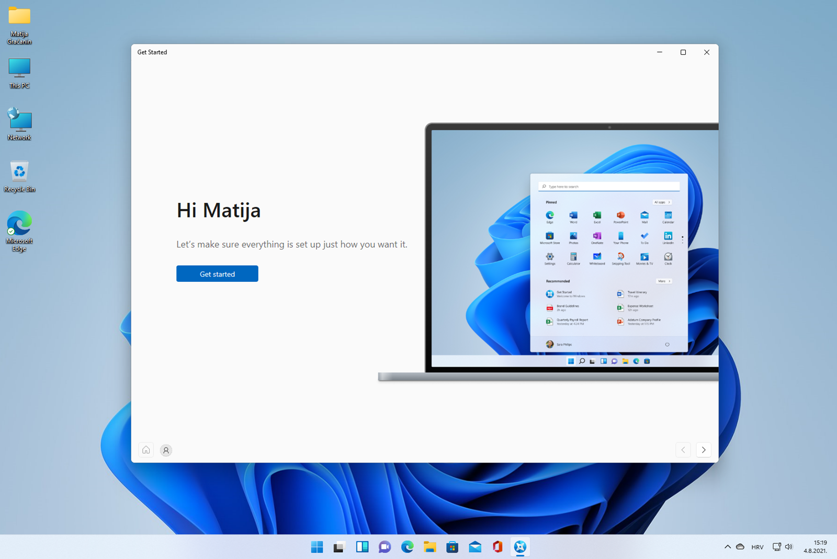Click the Hi Matija heading
Screen dimensions: 837x559
[x=219, y=210]
